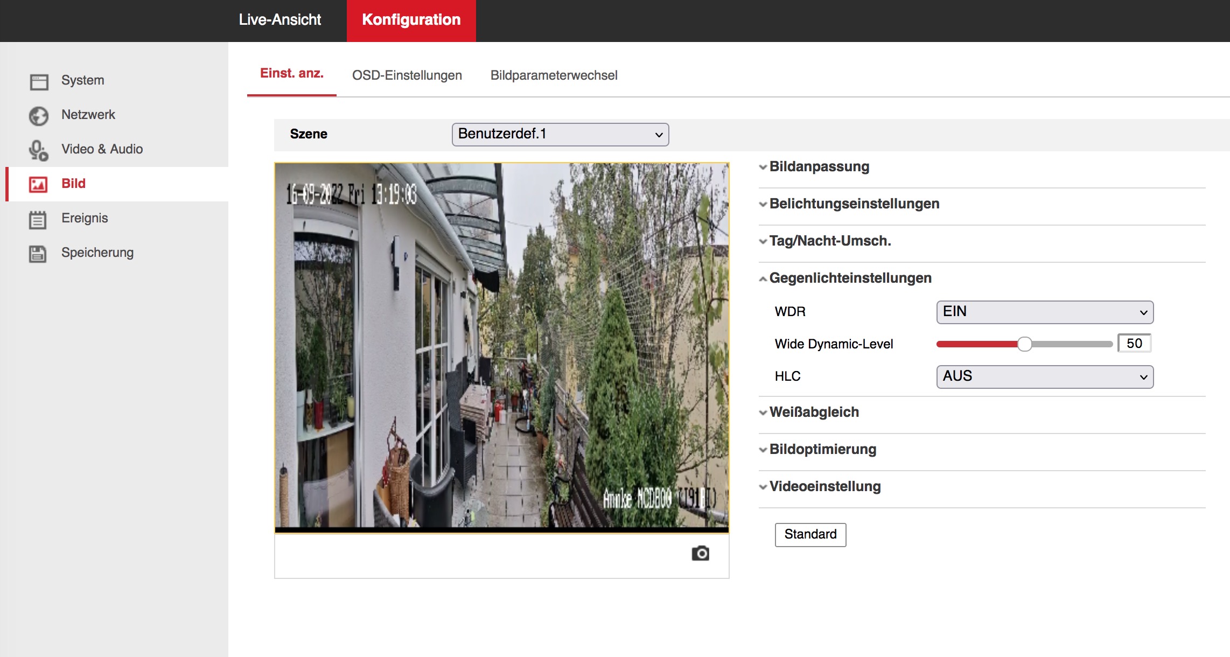Click the Ereignis calendar icon
The height and width of the screenshot is (657, 1230).
(38, 219)
